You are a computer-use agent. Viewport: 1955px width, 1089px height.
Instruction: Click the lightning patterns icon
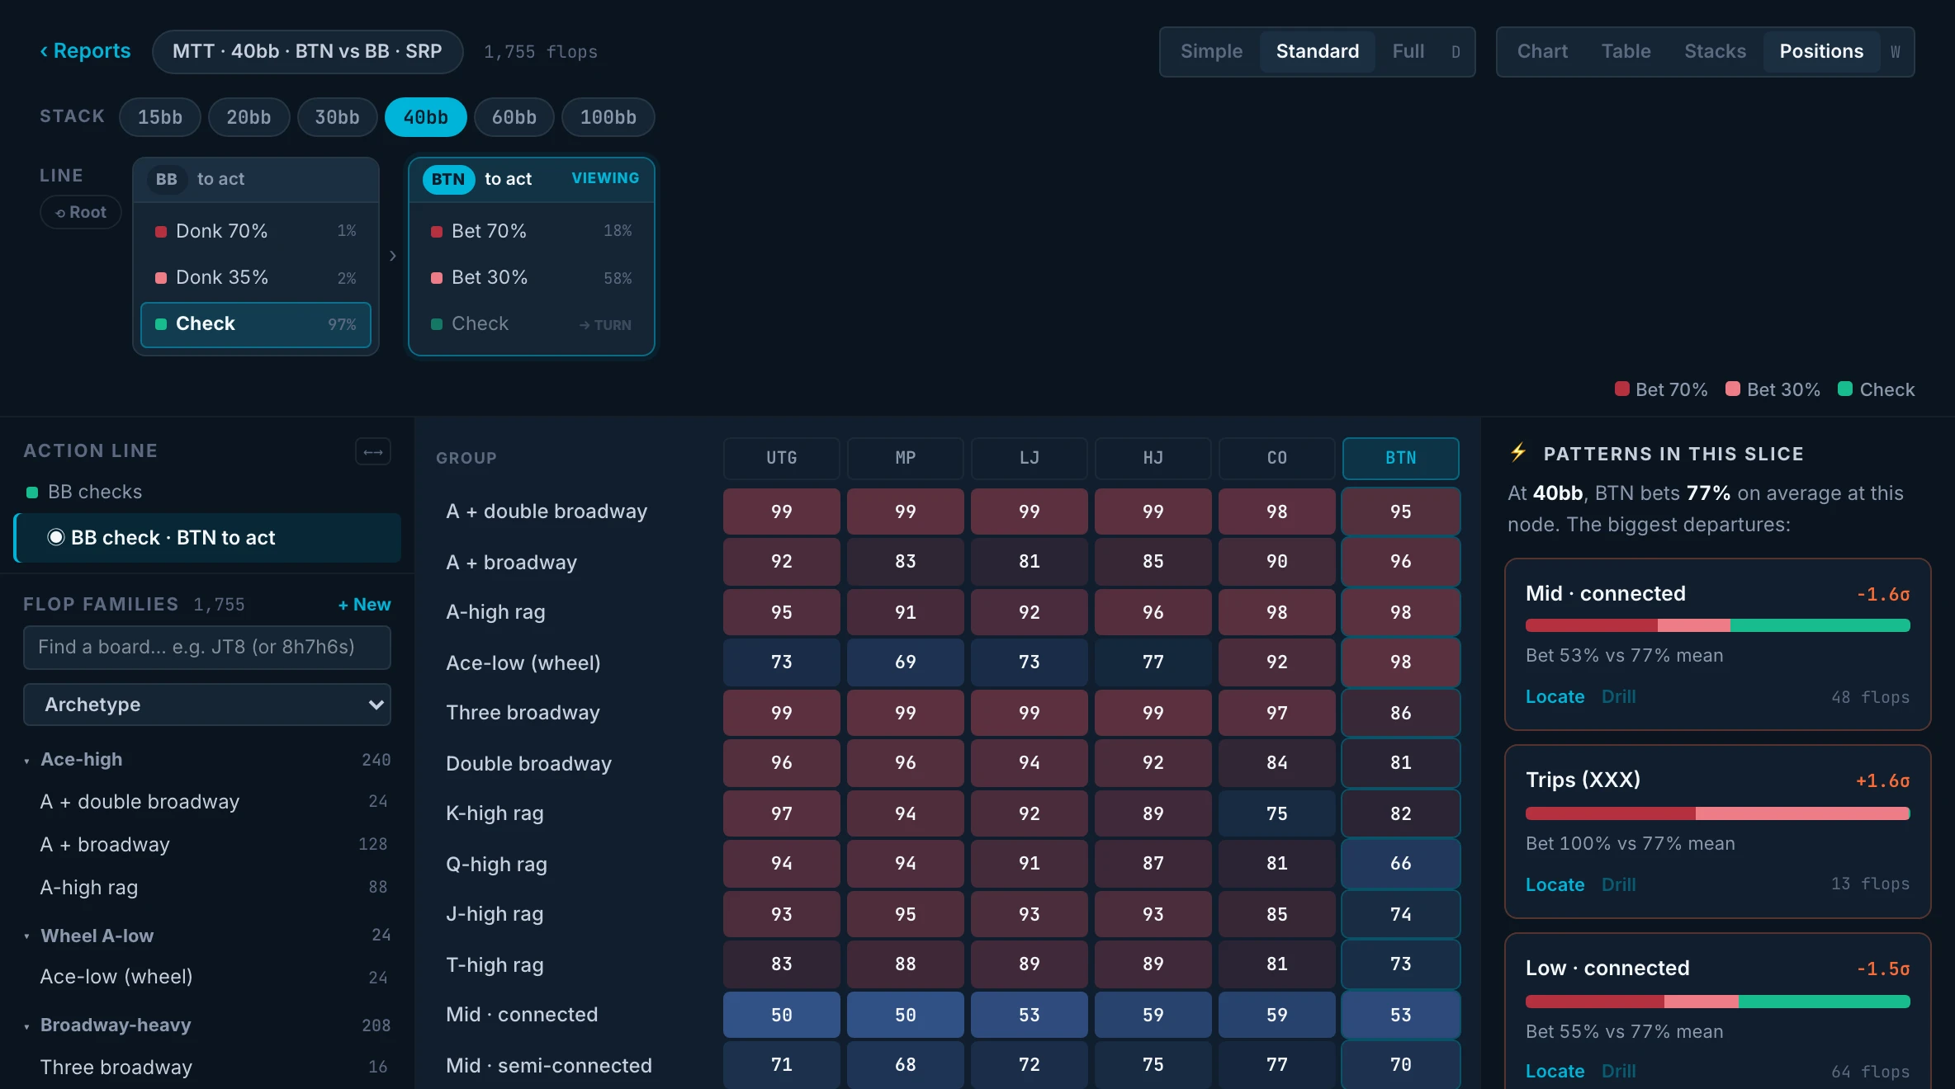tap(1518, 452)
